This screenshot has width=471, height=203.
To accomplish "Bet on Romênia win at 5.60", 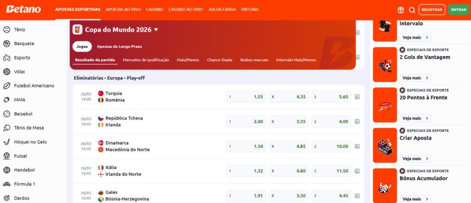I will 331,97.
